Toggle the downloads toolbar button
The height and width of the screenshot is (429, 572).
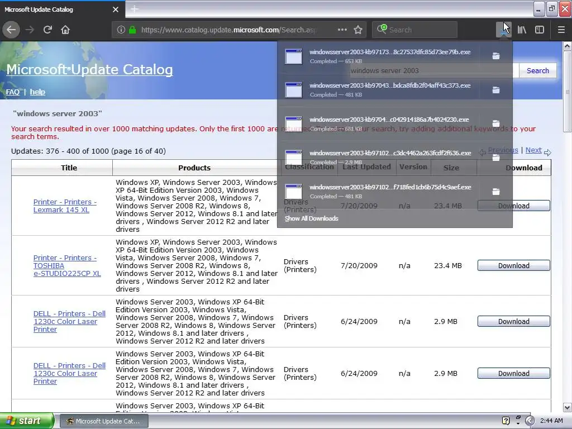(x=504, y=30)
